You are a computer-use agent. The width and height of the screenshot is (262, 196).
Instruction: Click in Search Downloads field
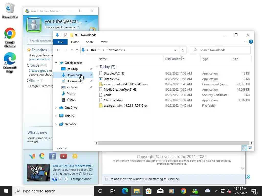pos(220,50)
